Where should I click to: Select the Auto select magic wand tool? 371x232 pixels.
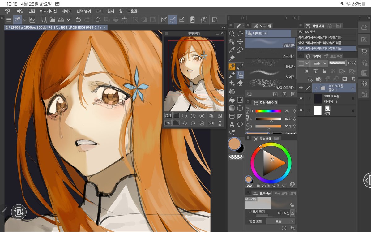point(232,58)
